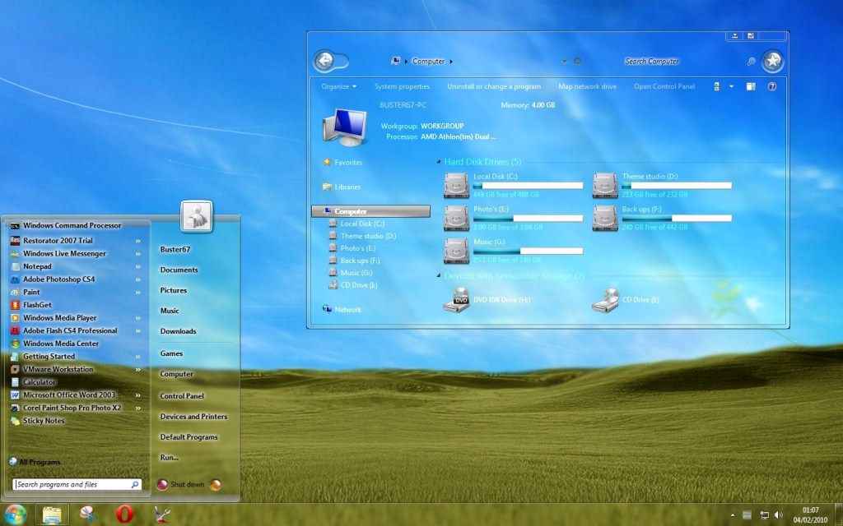Select Theme studio (D:) in the navigation tree
843x526 pixels.
pyautogui.click(x=368, y=236)
